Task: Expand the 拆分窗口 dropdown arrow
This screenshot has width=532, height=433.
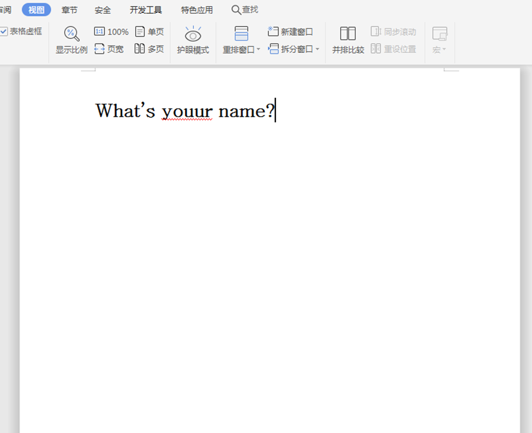Action: pos(317,49)
